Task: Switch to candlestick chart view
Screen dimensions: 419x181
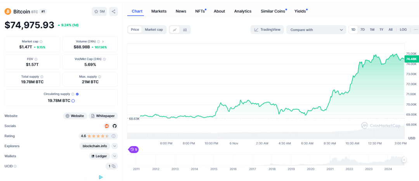Action: tap(185, 30)
